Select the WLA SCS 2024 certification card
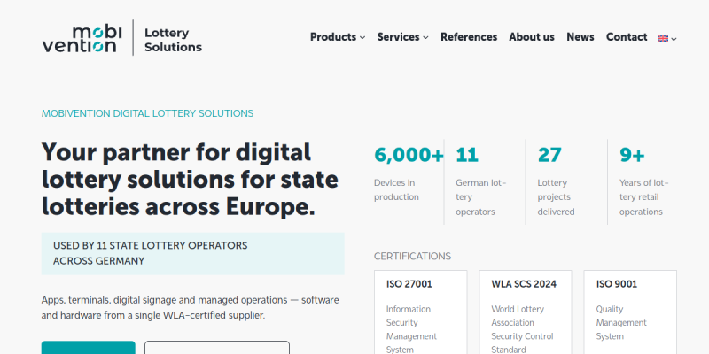The image size is (709, 354). [526, 312]
